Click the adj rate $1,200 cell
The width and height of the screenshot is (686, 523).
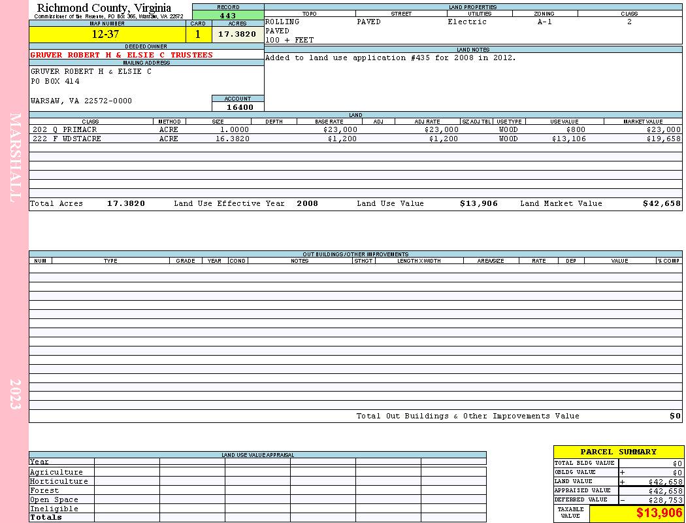coord(443,139)
